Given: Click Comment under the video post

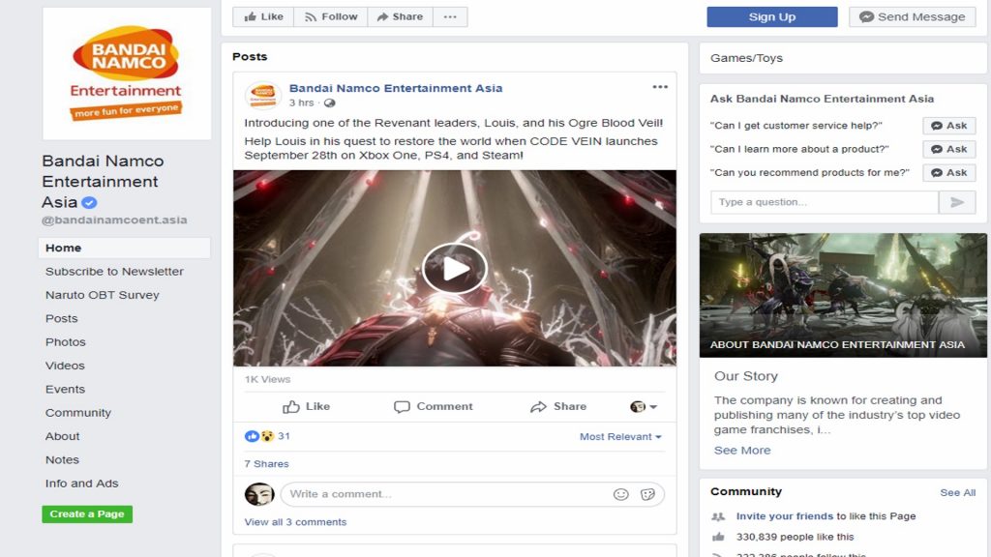Looking at the screenshot, I should 433,407.
